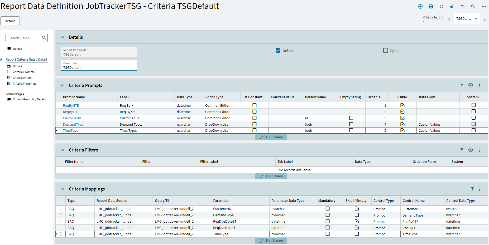
Task: Filter the Criteria Prompts grid
Action: point(462,85)
